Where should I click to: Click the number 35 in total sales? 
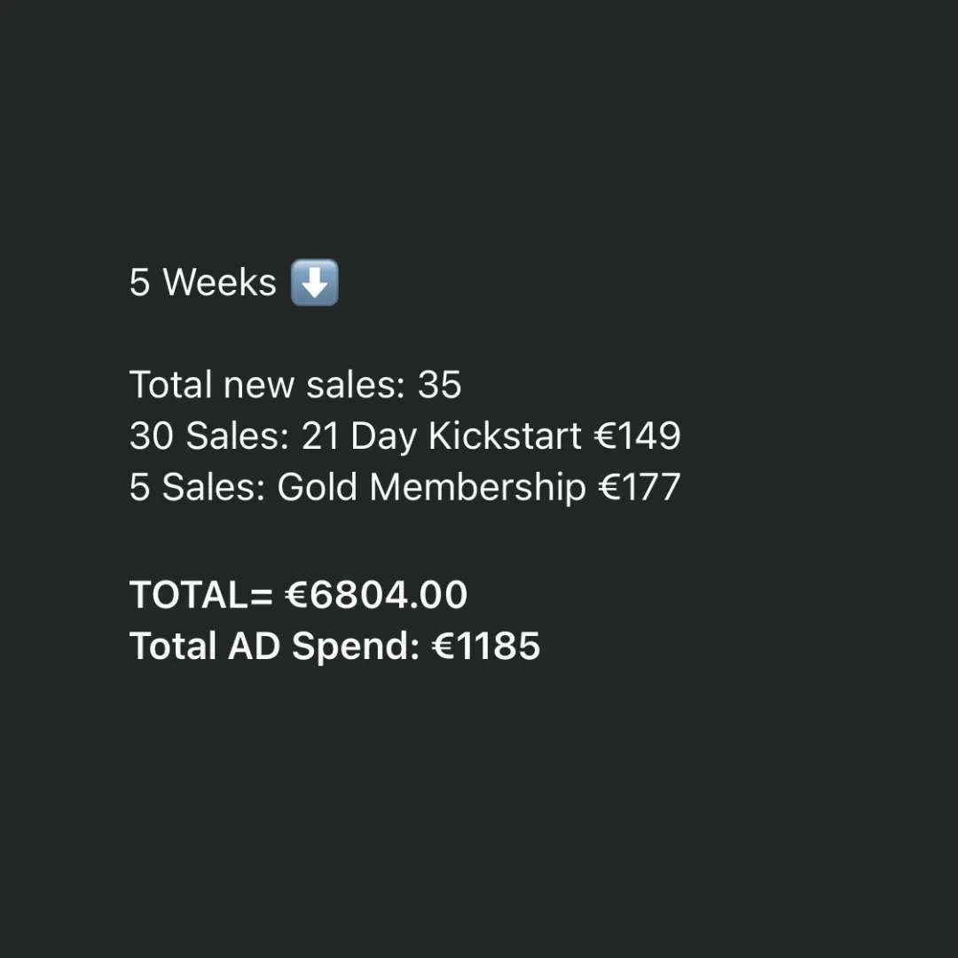(x=440, y=385)
